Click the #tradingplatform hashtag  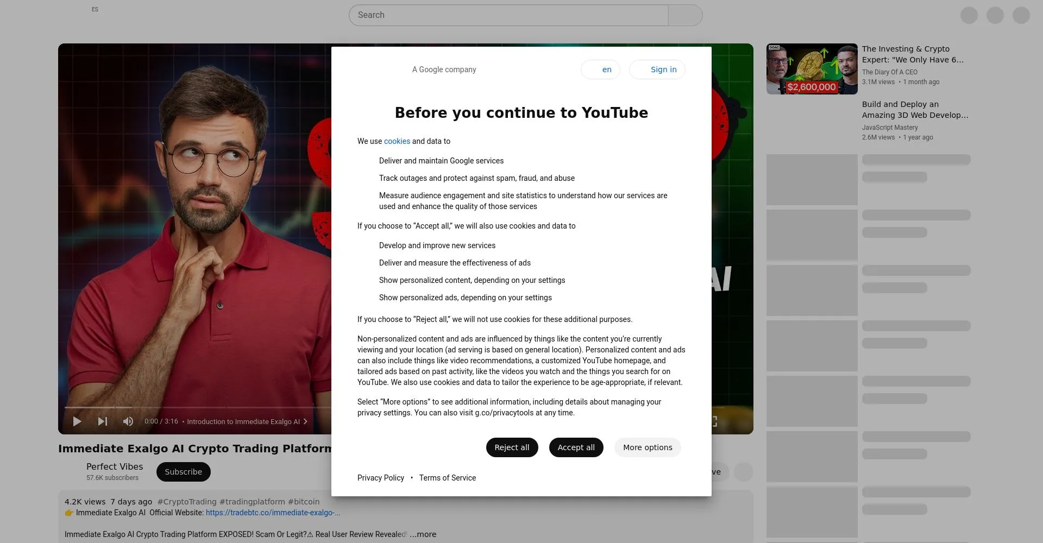(252, 502)
